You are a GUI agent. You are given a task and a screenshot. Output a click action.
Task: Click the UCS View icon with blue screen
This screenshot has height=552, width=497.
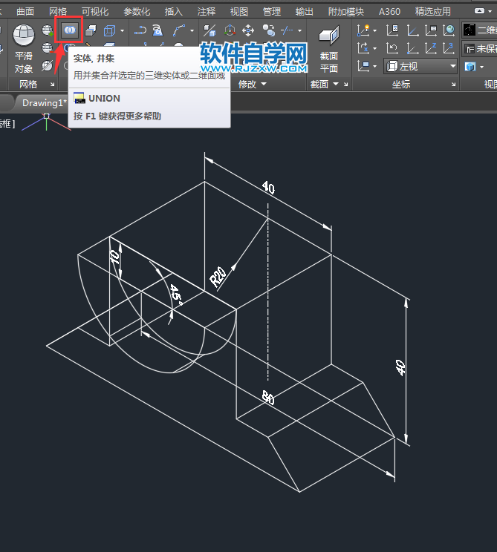pos(363,66)
